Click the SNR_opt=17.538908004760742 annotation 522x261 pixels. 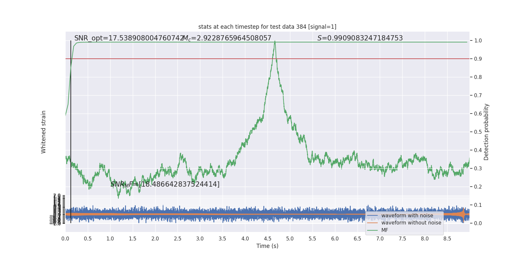coord(129,38)
